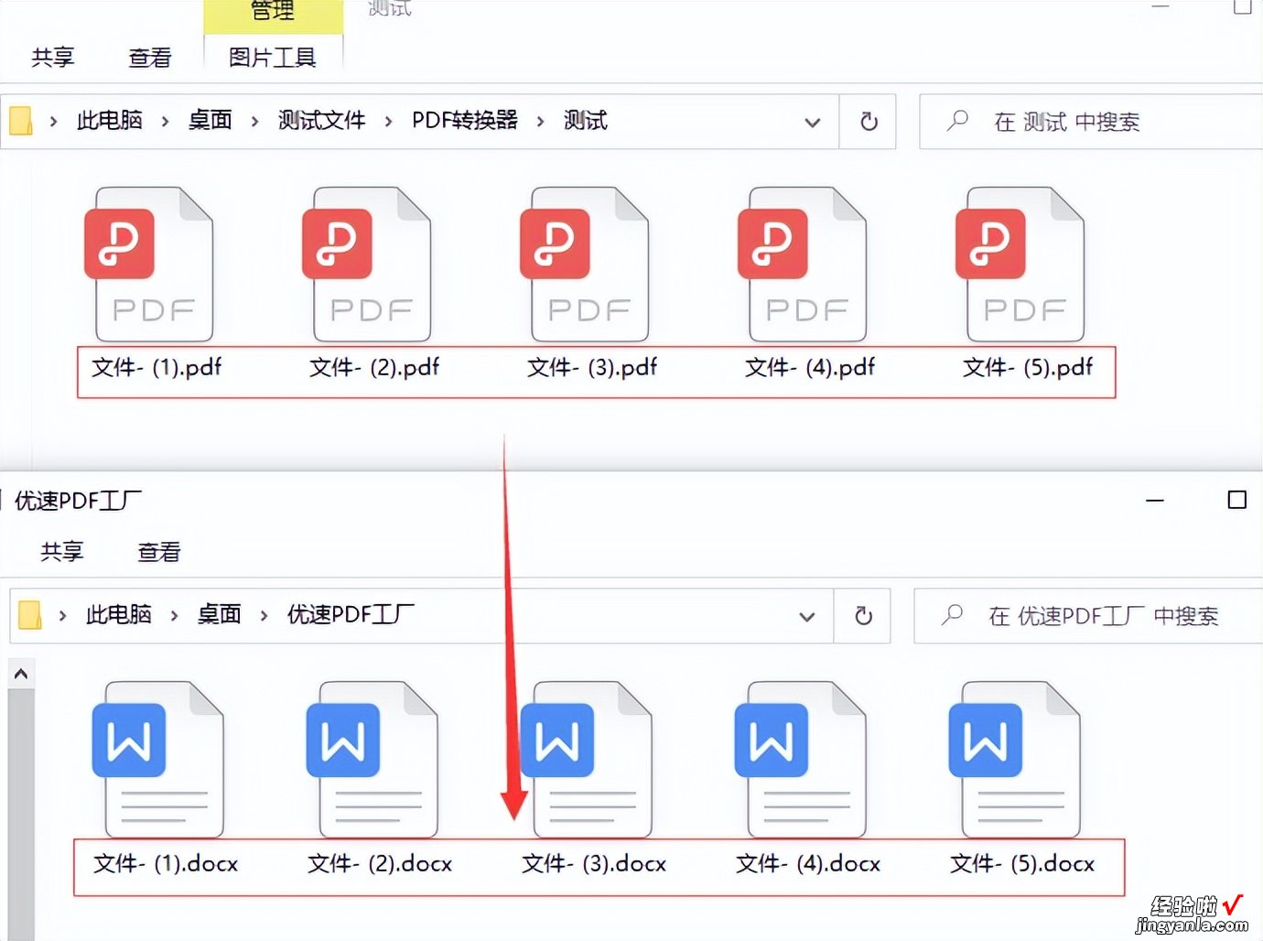Select 文件- (3).docx Word file icon
The height and width of the screenshot is (941, 1263).
tap(587, 760)
